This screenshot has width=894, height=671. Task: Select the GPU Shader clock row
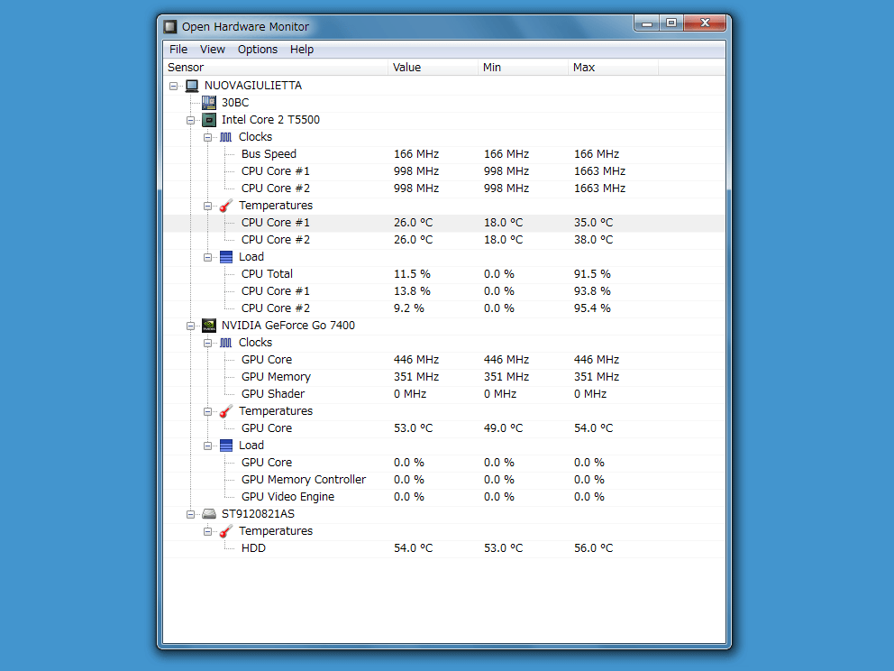[x=444, y=394]
